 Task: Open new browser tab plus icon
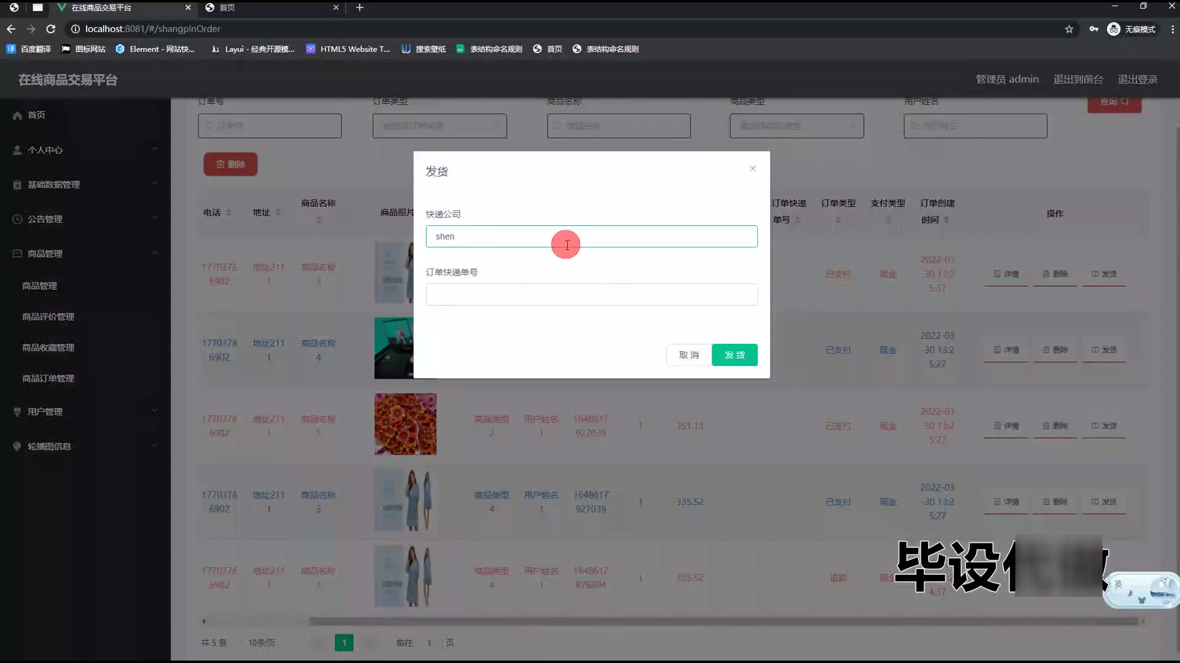360,7
